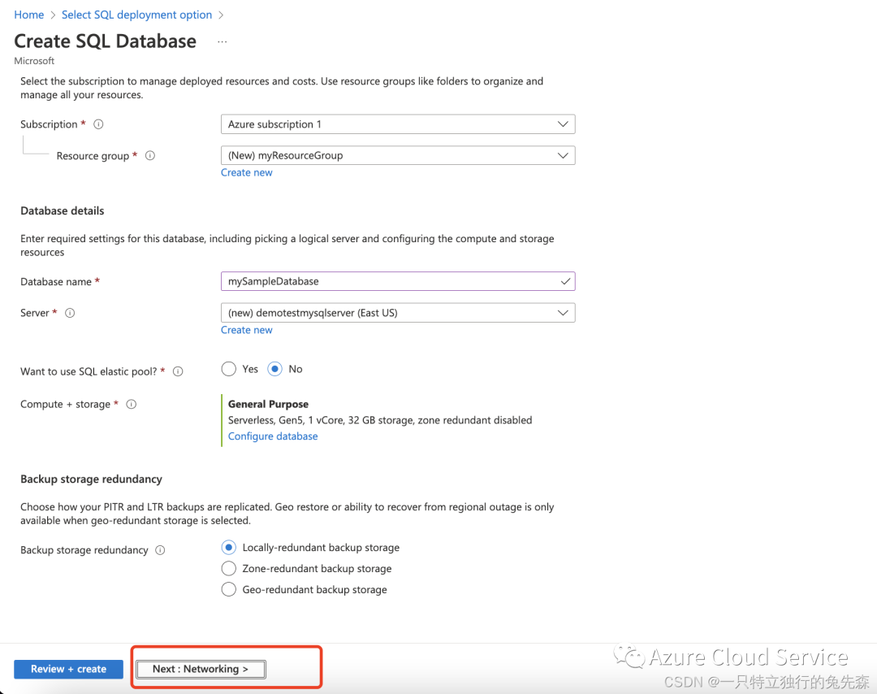Open info tooltip next to Resource group
The height and width of the screenshot is (694, 877).
pos(150,155)
